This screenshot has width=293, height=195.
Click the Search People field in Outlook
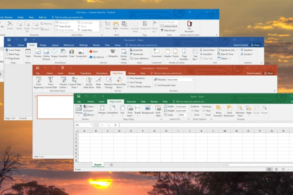click(x=169, y=22)
